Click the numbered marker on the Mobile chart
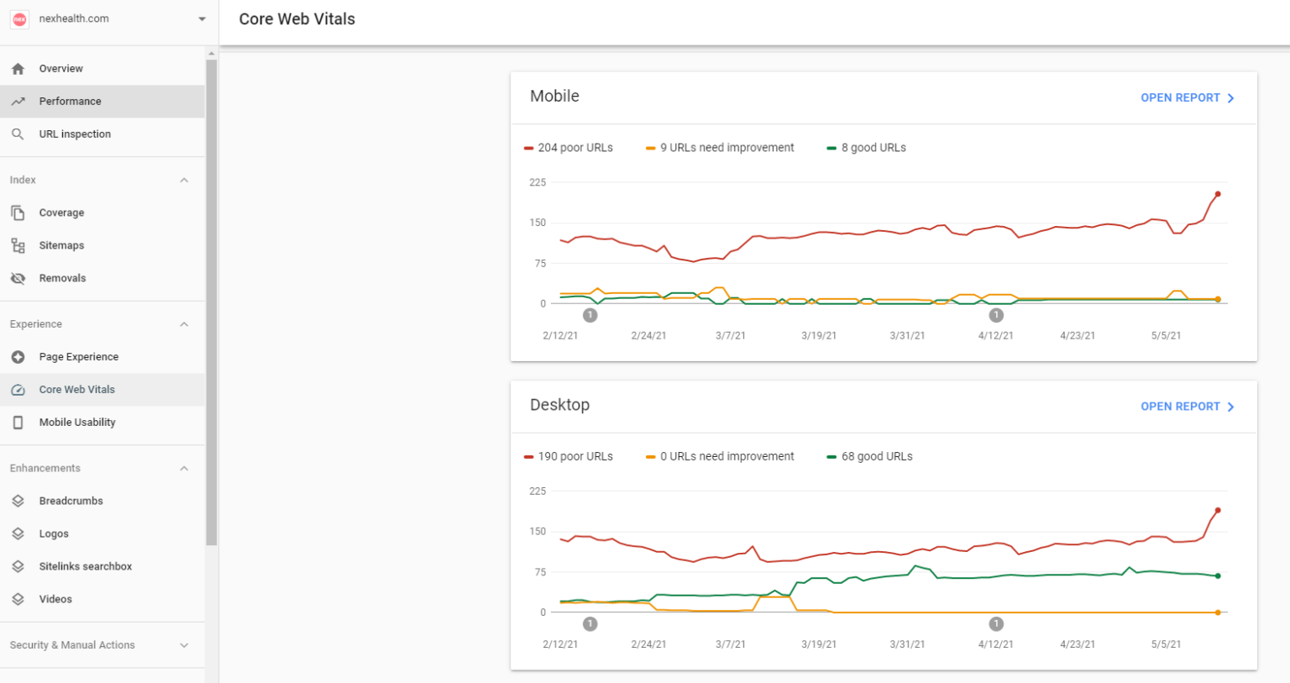Image resolution: width=1290 pixels, height=683 pixels. point(590,315)
